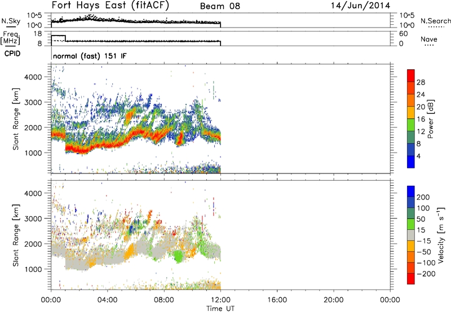Click the 'Nave' legend label

point(429,39)
